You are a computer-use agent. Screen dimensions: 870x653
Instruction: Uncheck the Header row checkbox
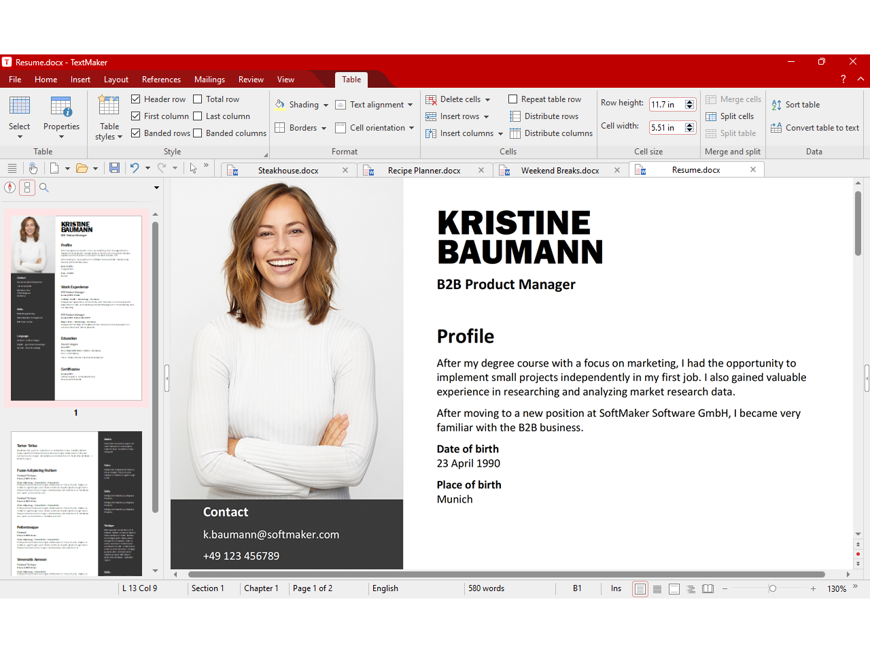pos(136,99)
